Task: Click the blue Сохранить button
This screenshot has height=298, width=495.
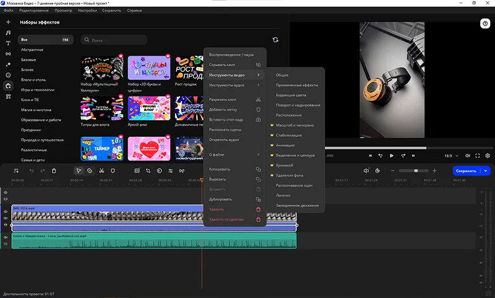Action: (466, 170)
